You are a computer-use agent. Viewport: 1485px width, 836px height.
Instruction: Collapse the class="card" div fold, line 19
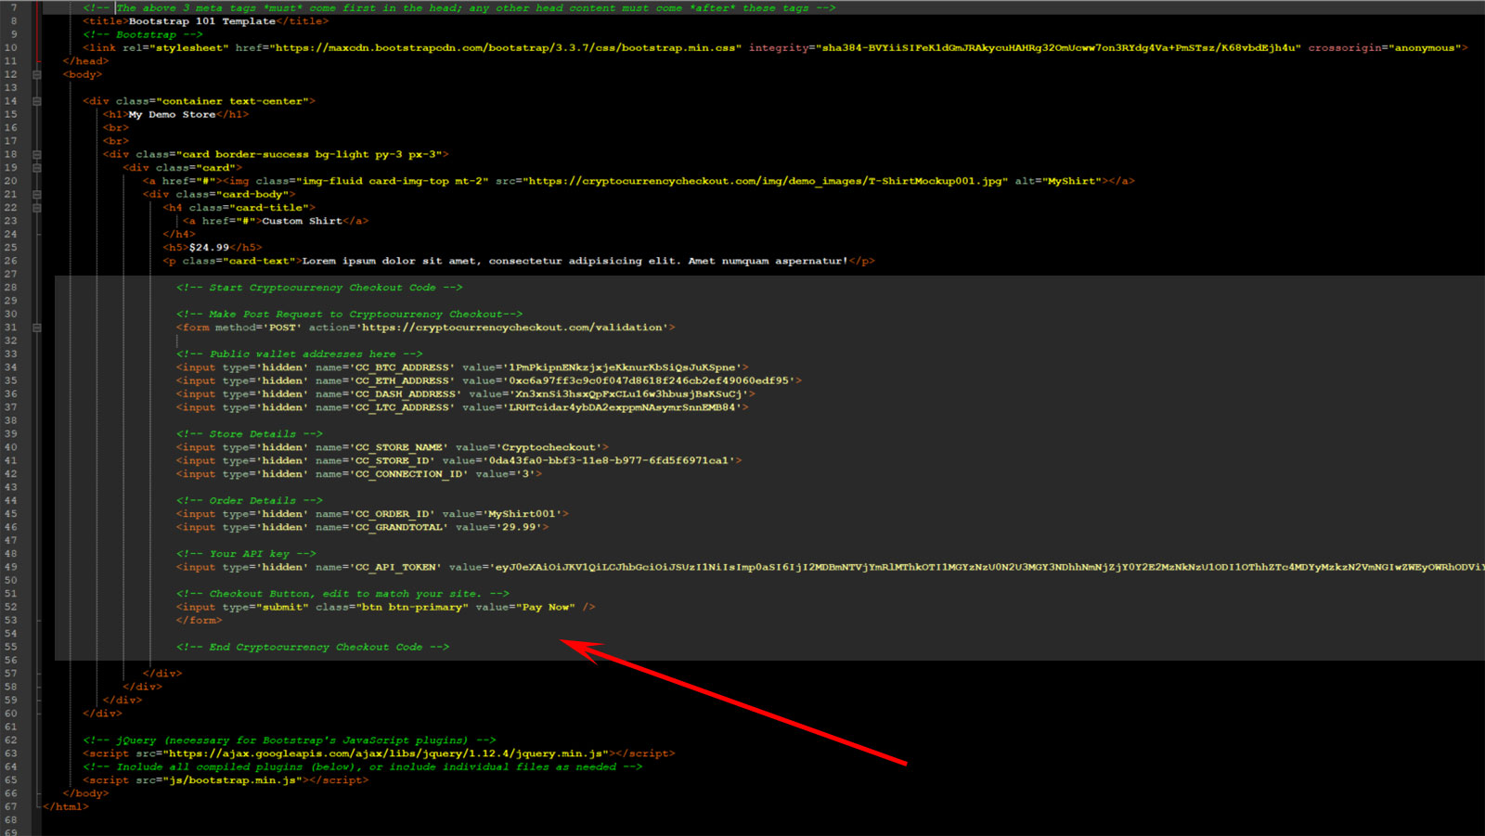coord(37,168)
